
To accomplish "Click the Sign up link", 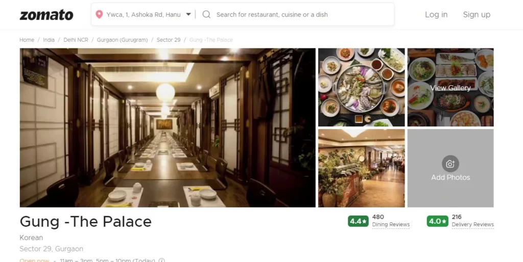I will (477, 15).
